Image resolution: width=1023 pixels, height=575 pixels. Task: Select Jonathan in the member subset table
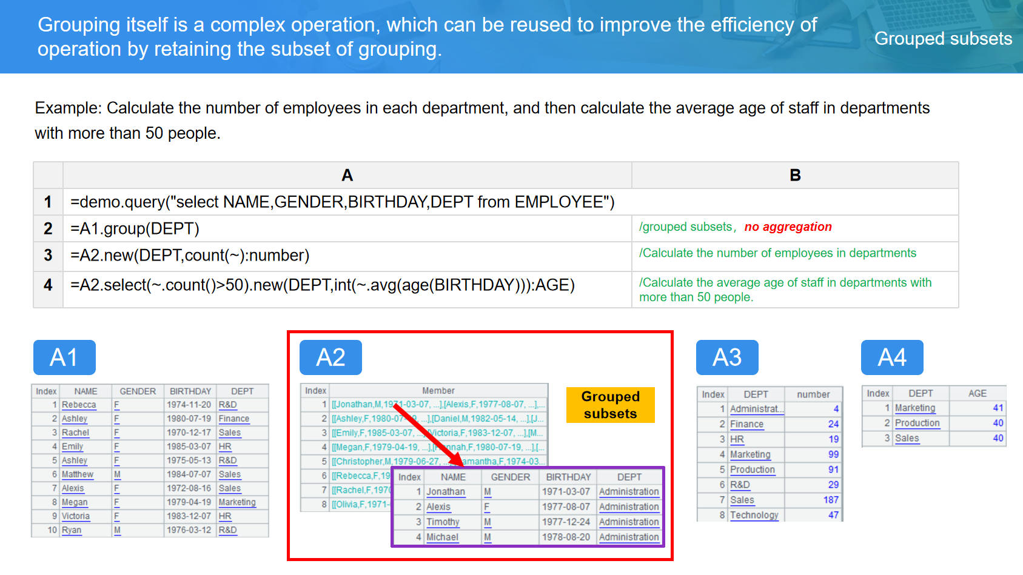pos(445,492)
